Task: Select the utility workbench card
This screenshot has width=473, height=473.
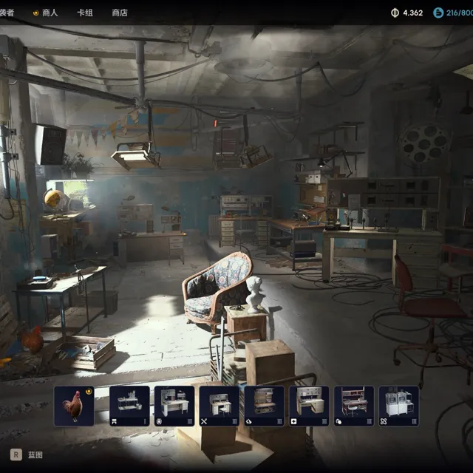Action: pyautogui.click(x=354, y=406)
